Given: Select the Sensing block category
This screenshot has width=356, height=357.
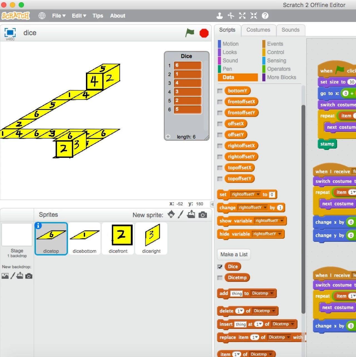Looking at the screenshot, I should 276,61.
